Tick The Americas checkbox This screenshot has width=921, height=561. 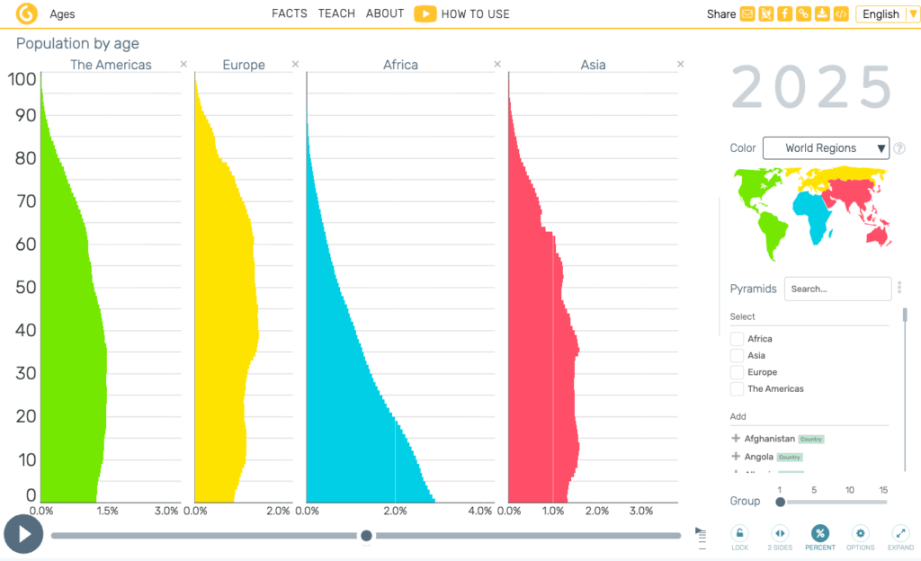tap(737, 388)
